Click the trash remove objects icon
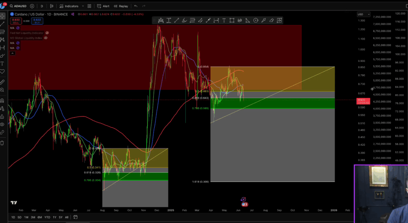 (2, 143)
